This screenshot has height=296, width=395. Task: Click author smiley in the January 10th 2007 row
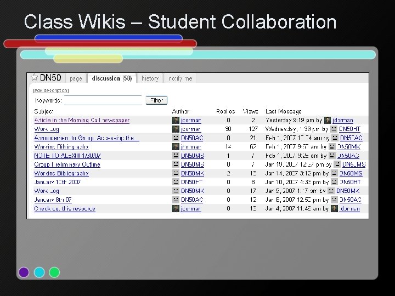coord(176,182)
